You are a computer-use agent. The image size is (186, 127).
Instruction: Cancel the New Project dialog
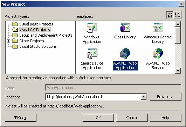pos(132,118)
